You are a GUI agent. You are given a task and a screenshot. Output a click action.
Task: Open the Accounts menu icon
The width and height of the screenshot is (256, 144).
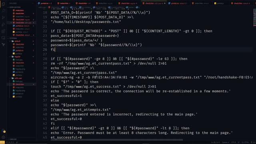point(3,131)
